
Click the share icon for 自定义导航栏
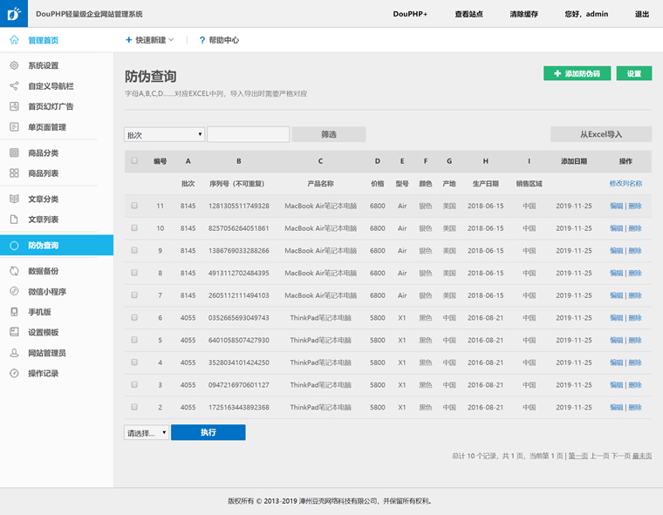pos(14,85)
